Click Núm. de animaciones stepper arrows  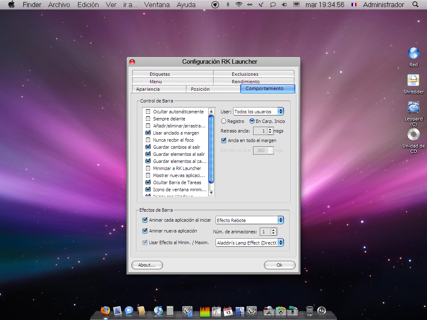pyautogui.click(x=274, y=232)
